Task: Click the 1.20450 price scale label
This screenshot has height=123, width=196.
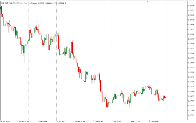Action: click(x=191, y=6)
